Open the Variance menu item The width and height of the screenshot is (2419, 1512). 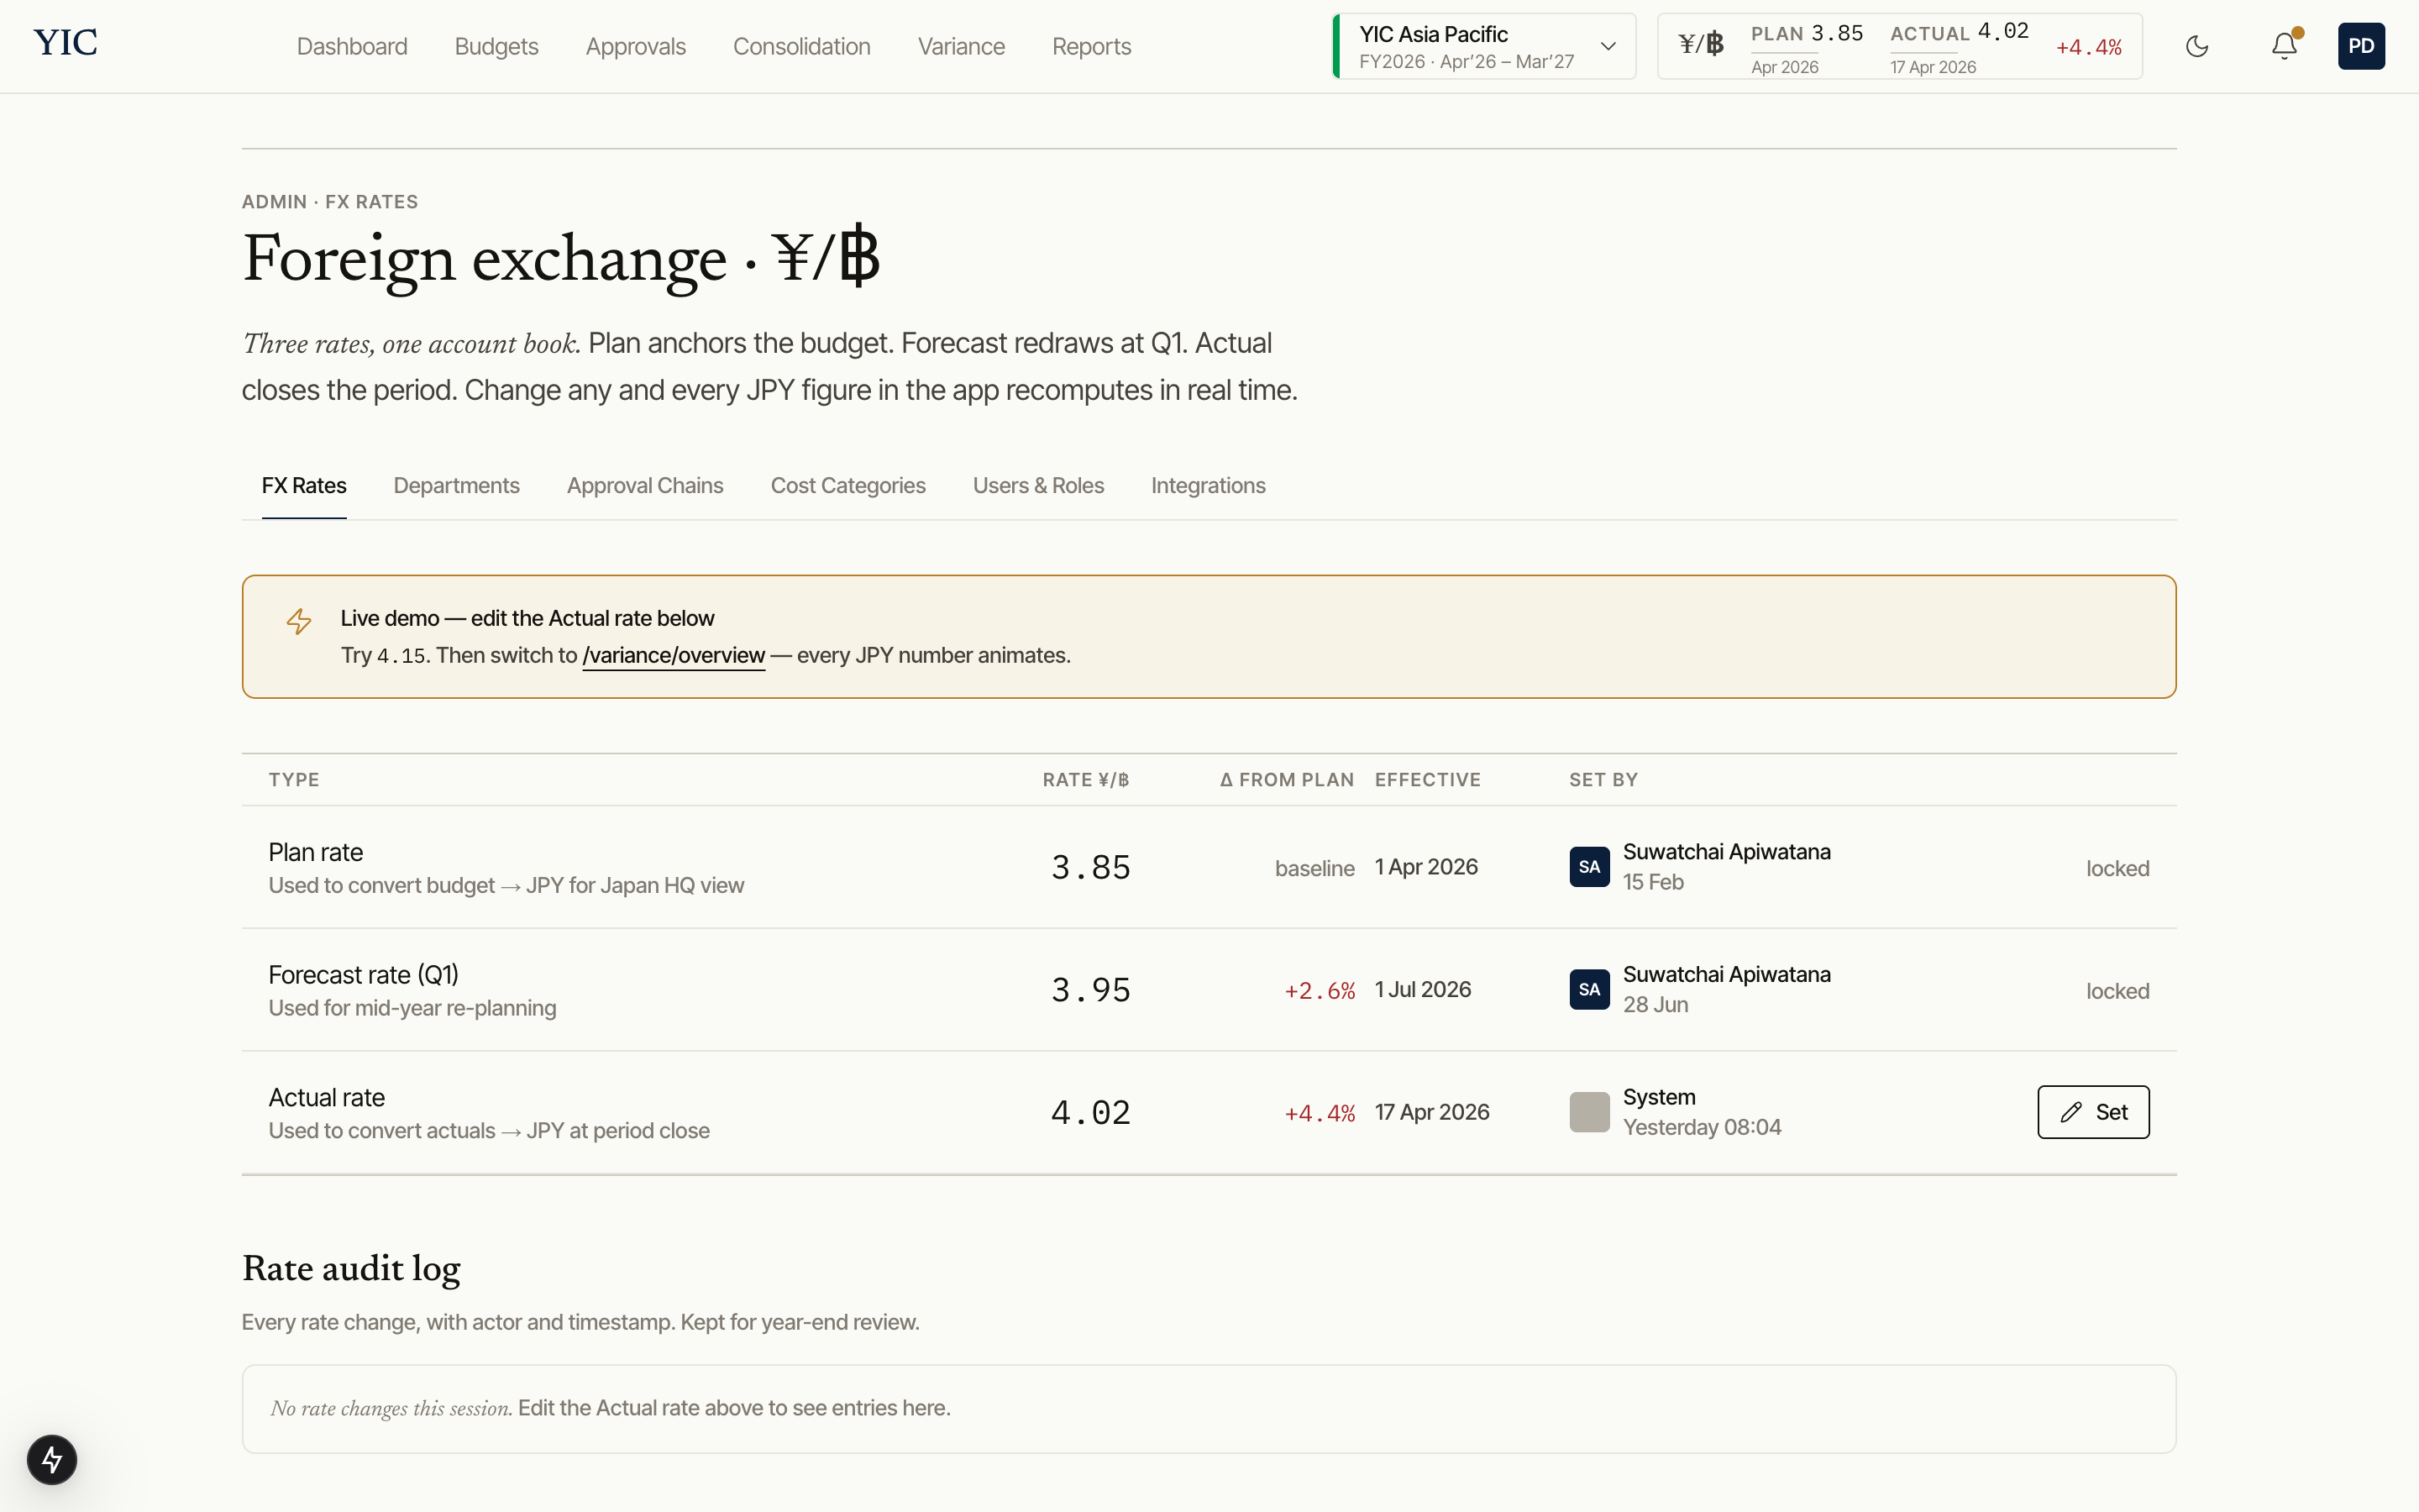[961, 47]
